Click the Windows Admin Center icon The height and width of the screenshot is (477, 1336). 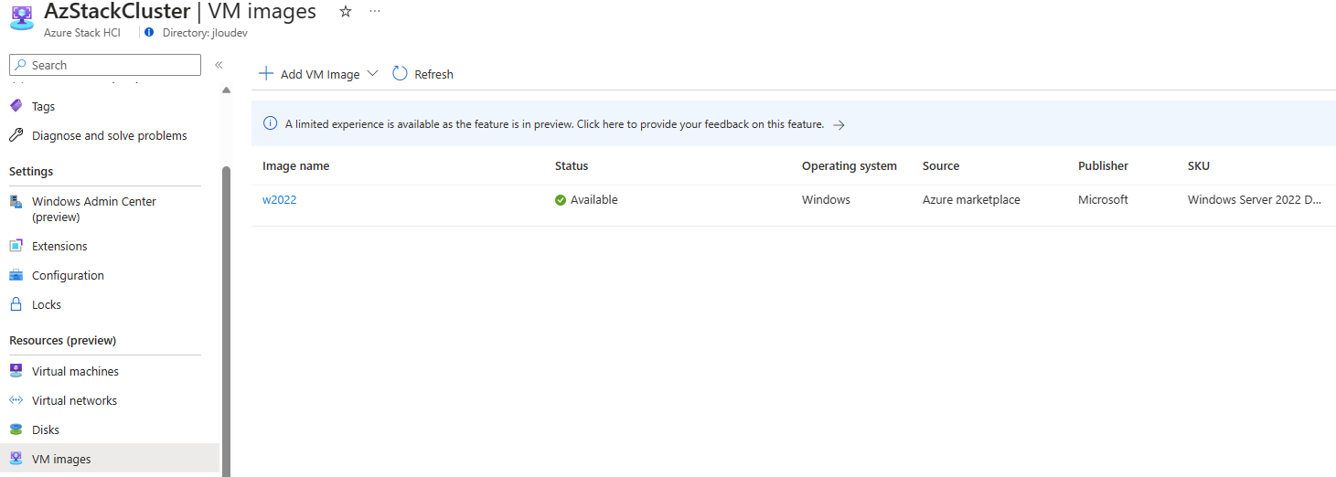[x=16, y=201]
